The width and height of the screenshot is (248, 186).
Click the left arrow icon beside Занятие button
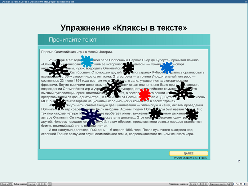click(39, 184)
